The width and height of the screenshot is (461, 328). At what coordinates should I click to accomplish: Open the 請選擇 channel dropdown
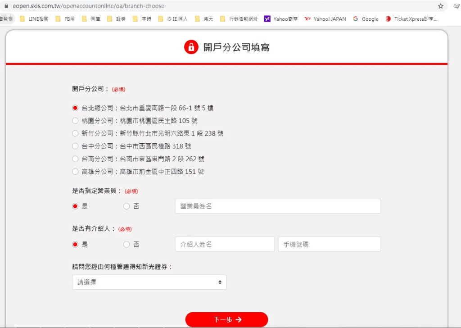coord(149,282)
